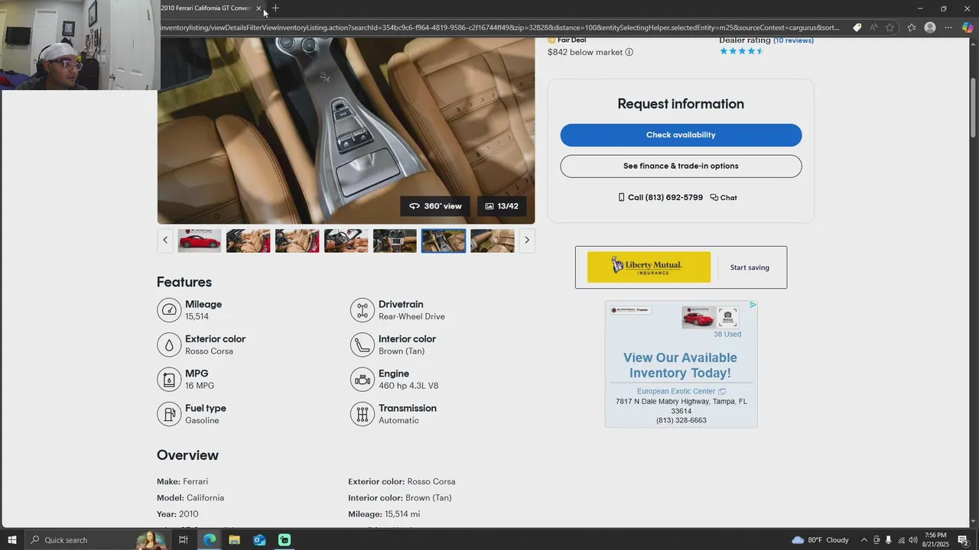Go to previous thumbnails with left arrow
The image size is (979, 550).
click(x=165, y=240)
